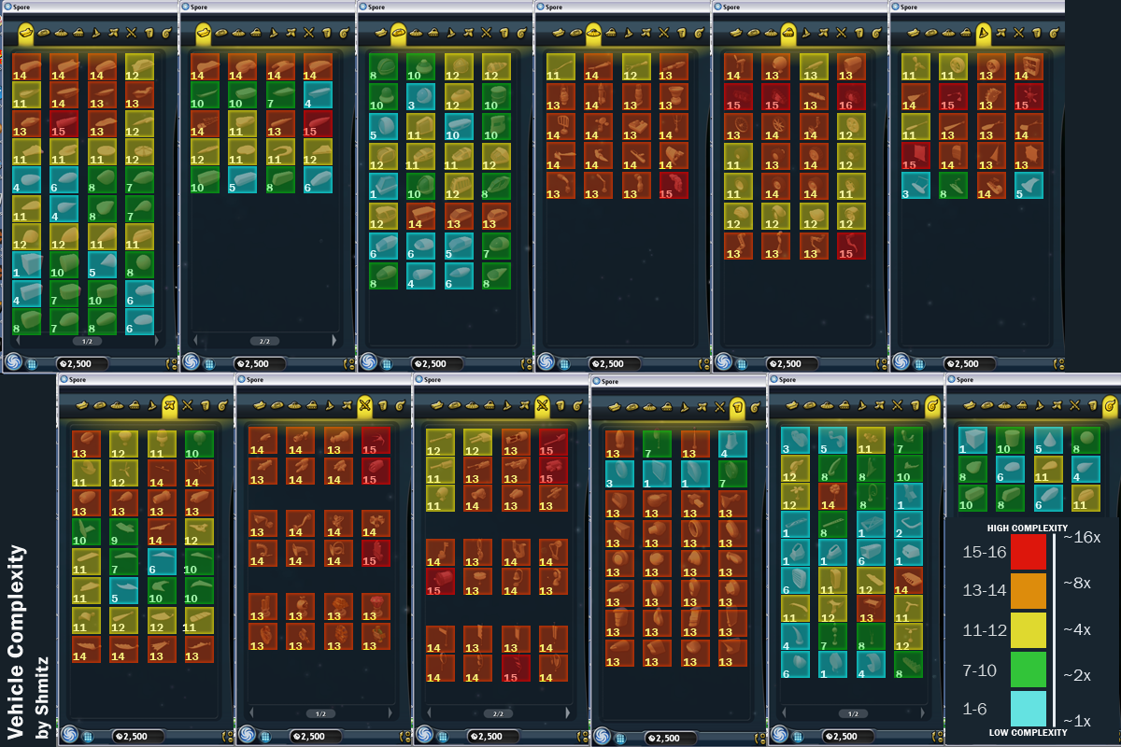Go to previous page in hull window showing 2/2
Viewport: 1121px width, 747px height.
[x=195, y=341]
